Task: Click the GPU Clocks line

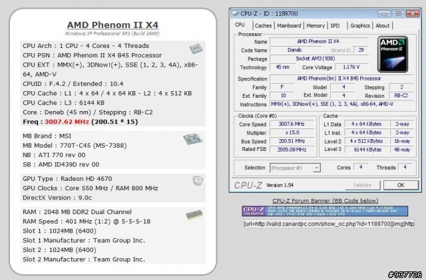Action: click(x=91, y=188)
